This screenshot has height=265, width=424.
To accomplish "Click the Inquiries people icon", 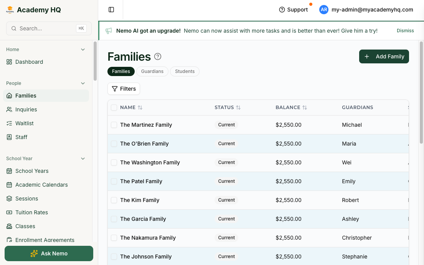I will pos(9,109).
